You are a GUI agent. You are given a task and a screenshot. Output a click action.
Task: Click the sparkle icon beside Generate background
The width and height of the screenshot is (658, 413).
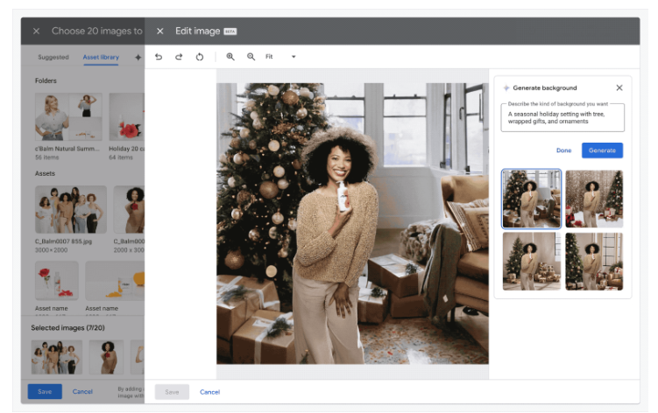(x=506, y=87)
